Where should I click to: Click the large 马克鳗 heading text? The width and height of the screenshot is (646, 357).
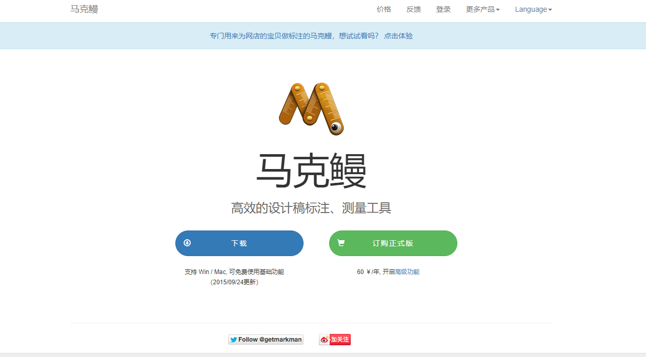tap(311, 171)
